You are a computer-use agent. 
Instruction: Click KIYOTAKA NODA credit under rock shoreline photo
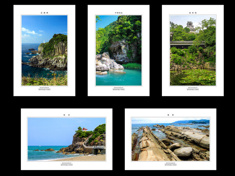coord(170,165)
